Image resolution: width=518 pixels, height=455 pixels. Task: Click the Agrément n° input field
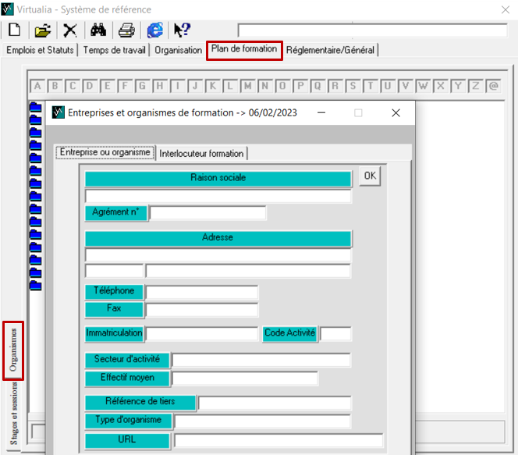coord(208,213)
